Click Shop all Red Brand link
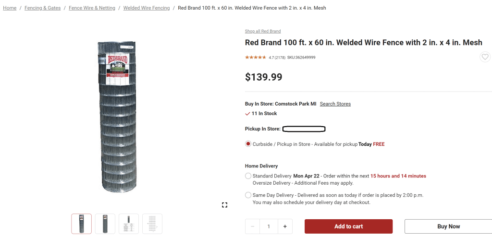The height and width of the screenshot is (237, 492). coord(263,32)
